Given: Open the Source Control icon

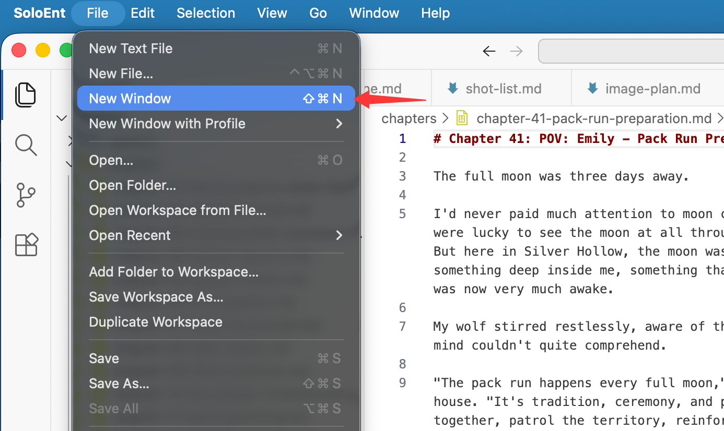Looking at the screenshot, I should point(26,195).
